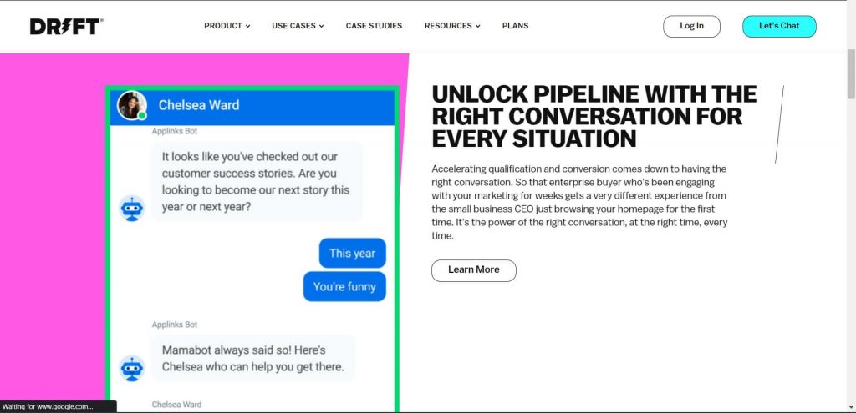The height and width of the screenshot is (413, 856).
Task: Click the green online status dot
Action: (x=142, y=115)
